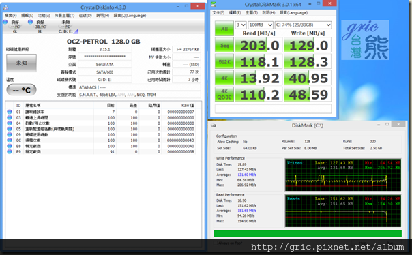
Task: Open the test count dropdown showing 3
Action: tap(241, 25)
